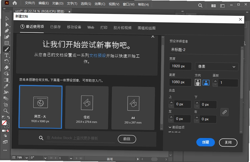Image resolution: width=250 pixels, height=162 pixels.
Task: Switch to the Web tab
Action: (x=91, y=27)
